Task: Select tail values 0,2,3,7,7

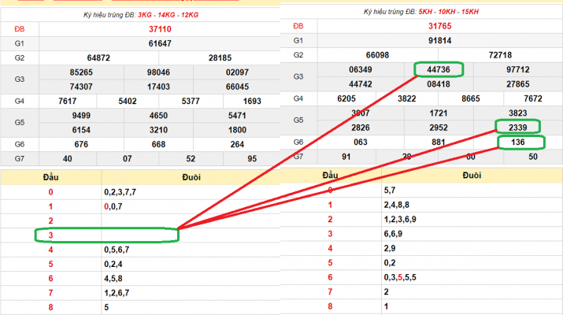Action: click(x=120, y=192)
